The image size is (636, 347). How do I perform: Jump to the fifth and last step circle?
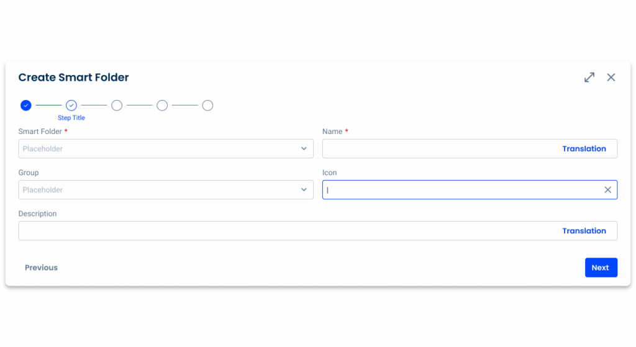point(207,106)
